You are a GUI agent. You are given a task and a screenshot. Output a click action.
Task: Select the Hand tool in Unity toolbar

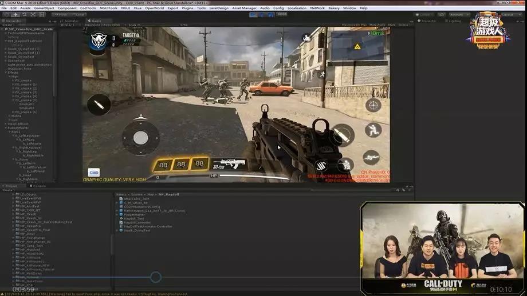tap(6, 14)
